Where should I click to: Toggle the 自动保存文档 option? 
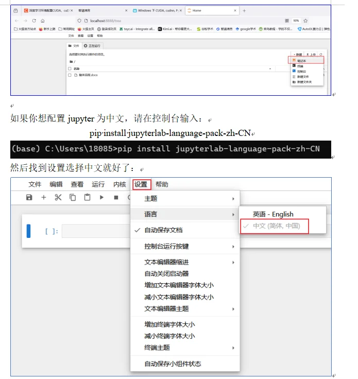click(185, 230)
